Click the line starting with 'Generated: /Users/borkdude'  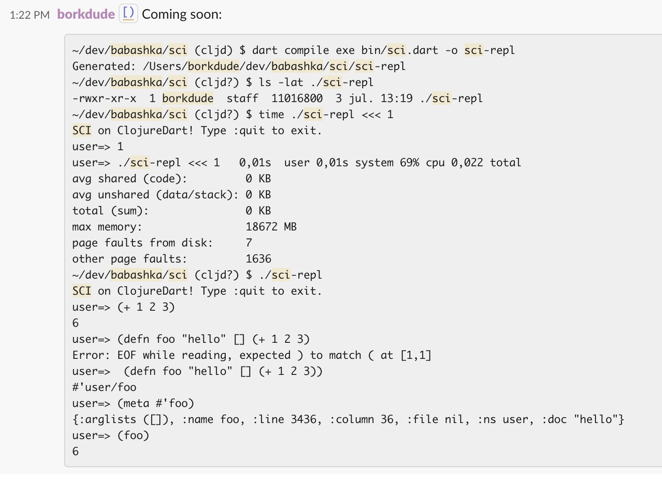coord(239,66)
